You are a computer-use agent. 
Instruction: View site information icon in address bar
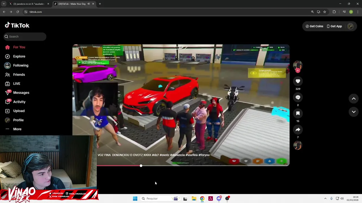pyautogui.click(x=26, y=12)
